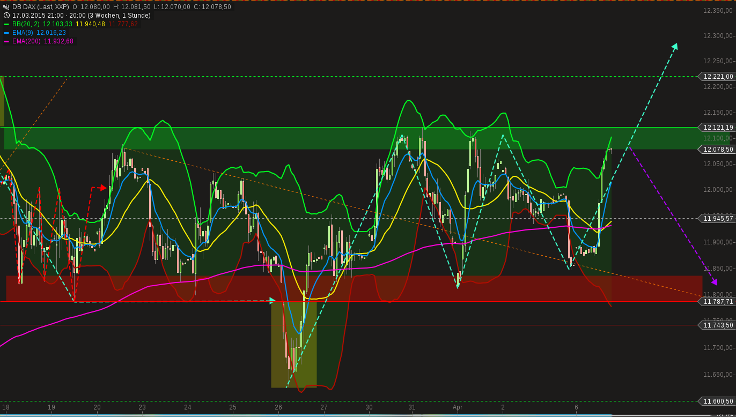Viewport: 736px width, 417px height.
Task: Select the 11.600,50 price tag bottom right
Action: (717, 400)
